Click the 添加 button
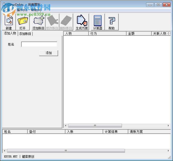 tap(49, 53)
